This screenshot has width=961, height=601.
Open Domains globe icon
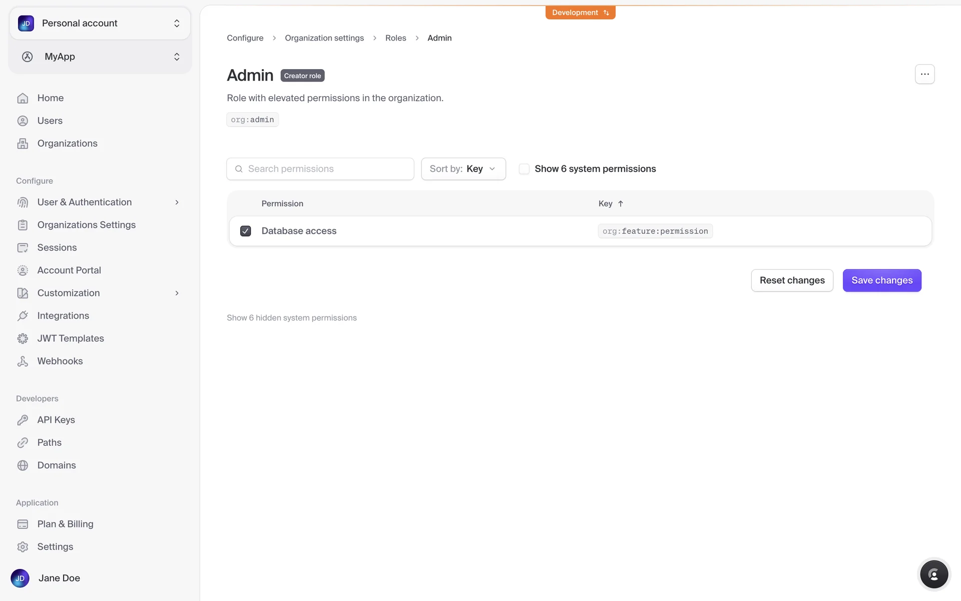click(x=23, y=465)
